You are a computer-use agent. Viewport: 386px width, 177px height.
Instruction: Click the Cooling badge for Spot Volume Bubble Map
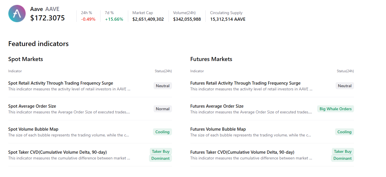[x=162, y=132]
